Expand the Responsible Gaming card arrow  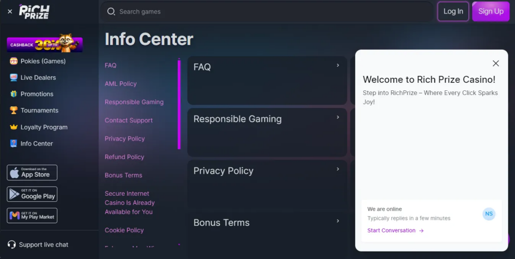click(x=338, y=117)
